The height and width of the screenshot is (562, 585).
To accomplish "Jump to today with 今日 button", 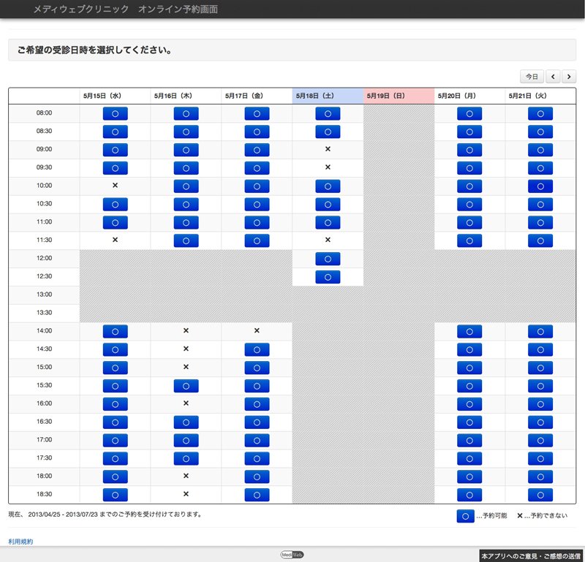I will click(532, 77).
